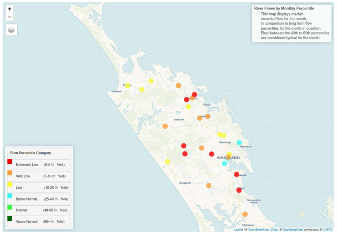Select the yellow marker at Kaitaia
337x233 pixels.
(127, 86)
